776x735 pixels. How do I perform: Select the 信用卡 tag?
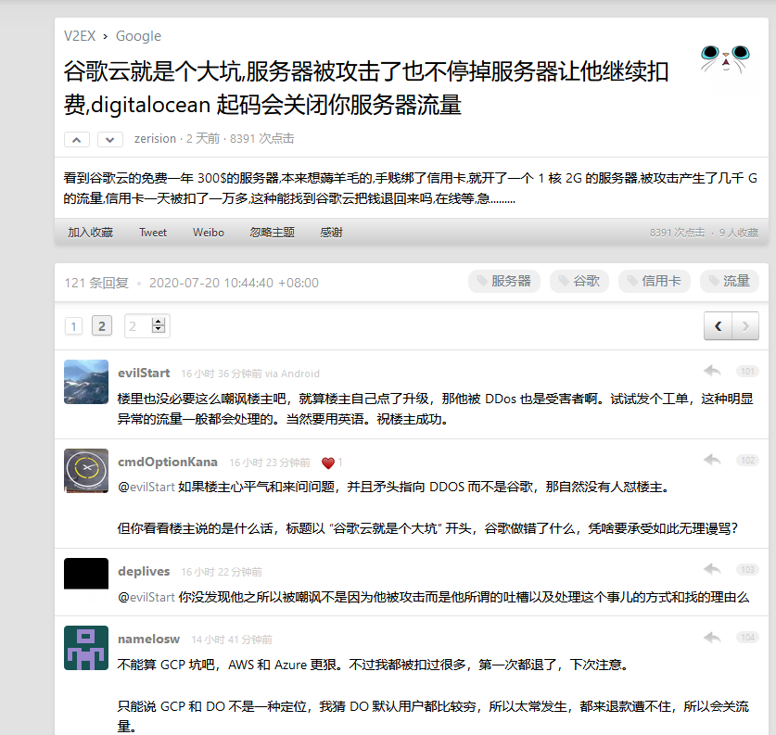click(x=654, y=281)
